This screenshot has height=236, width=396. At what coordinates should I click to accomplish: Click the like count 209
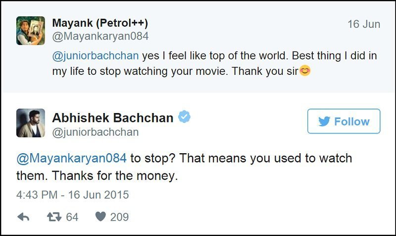[x=119, y=217]
